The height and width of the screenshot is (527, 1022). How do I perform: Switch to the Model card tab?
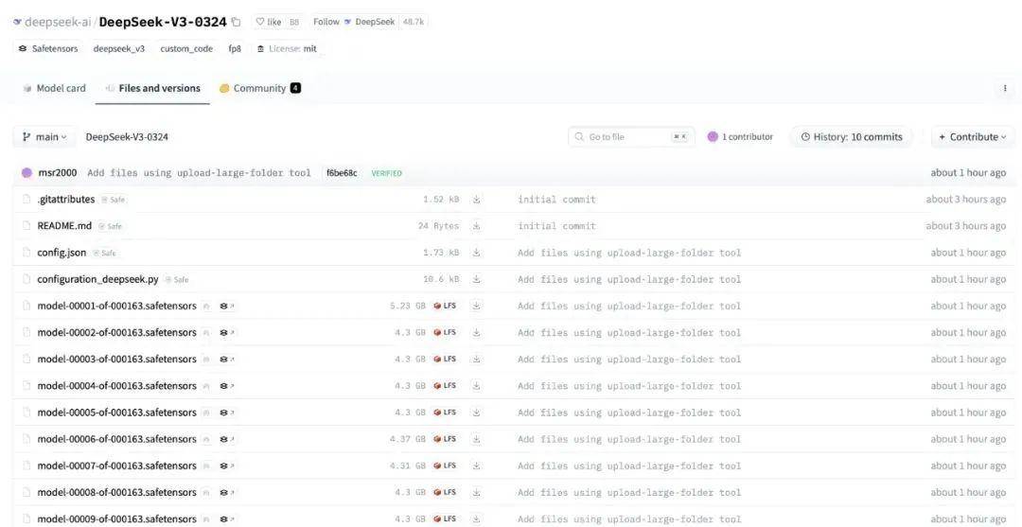click(54, 89)
